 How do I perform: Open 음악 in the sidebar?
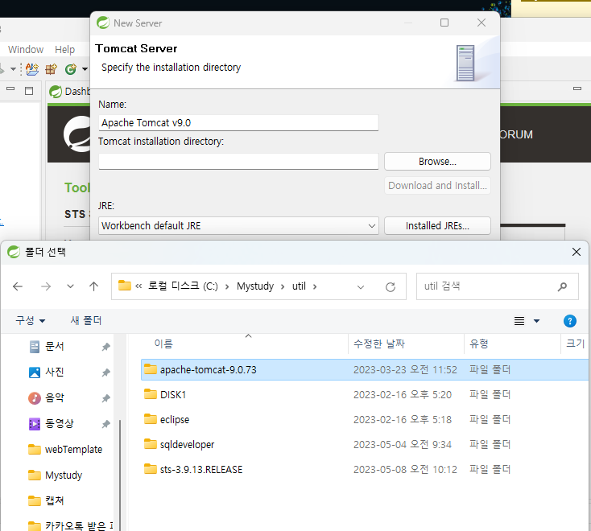[55, 397]
